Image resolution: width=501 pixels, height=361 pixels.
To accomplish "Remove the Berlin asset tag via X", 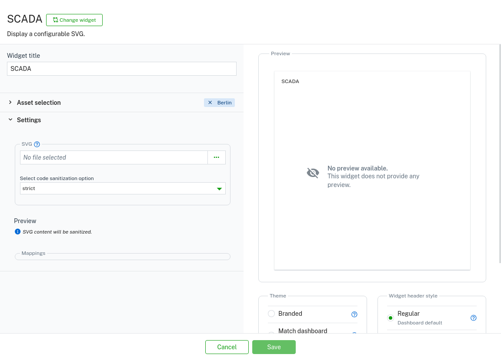I will coord(210,103).
